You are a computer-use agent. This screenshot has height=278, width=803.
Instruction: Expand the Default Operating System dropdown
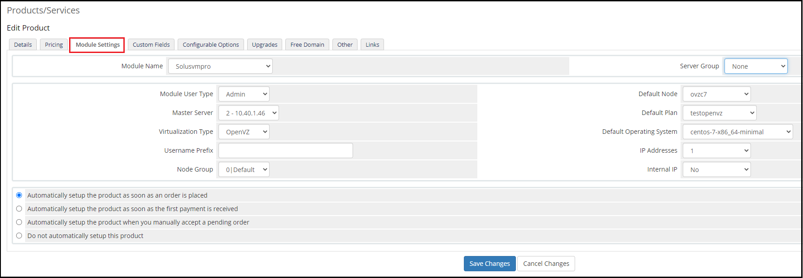(x=738, y=132)
